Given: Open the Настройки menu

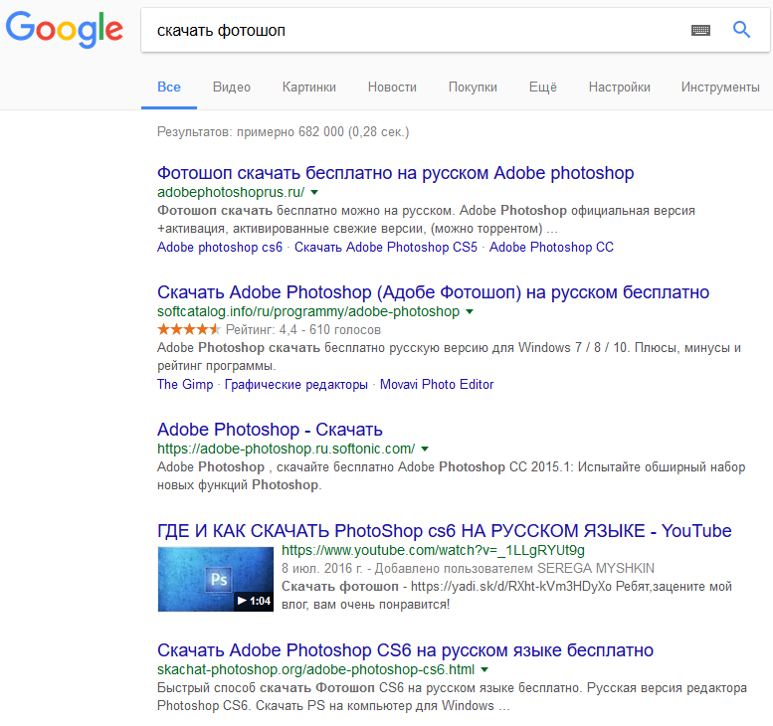Looking at the screenshot, I should (x=619, y=88).
